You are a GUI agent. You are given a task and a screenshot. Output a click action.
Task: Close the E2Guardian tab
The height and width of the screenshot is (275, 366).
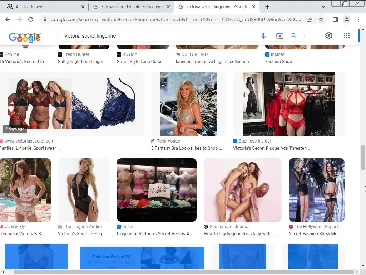168,7
